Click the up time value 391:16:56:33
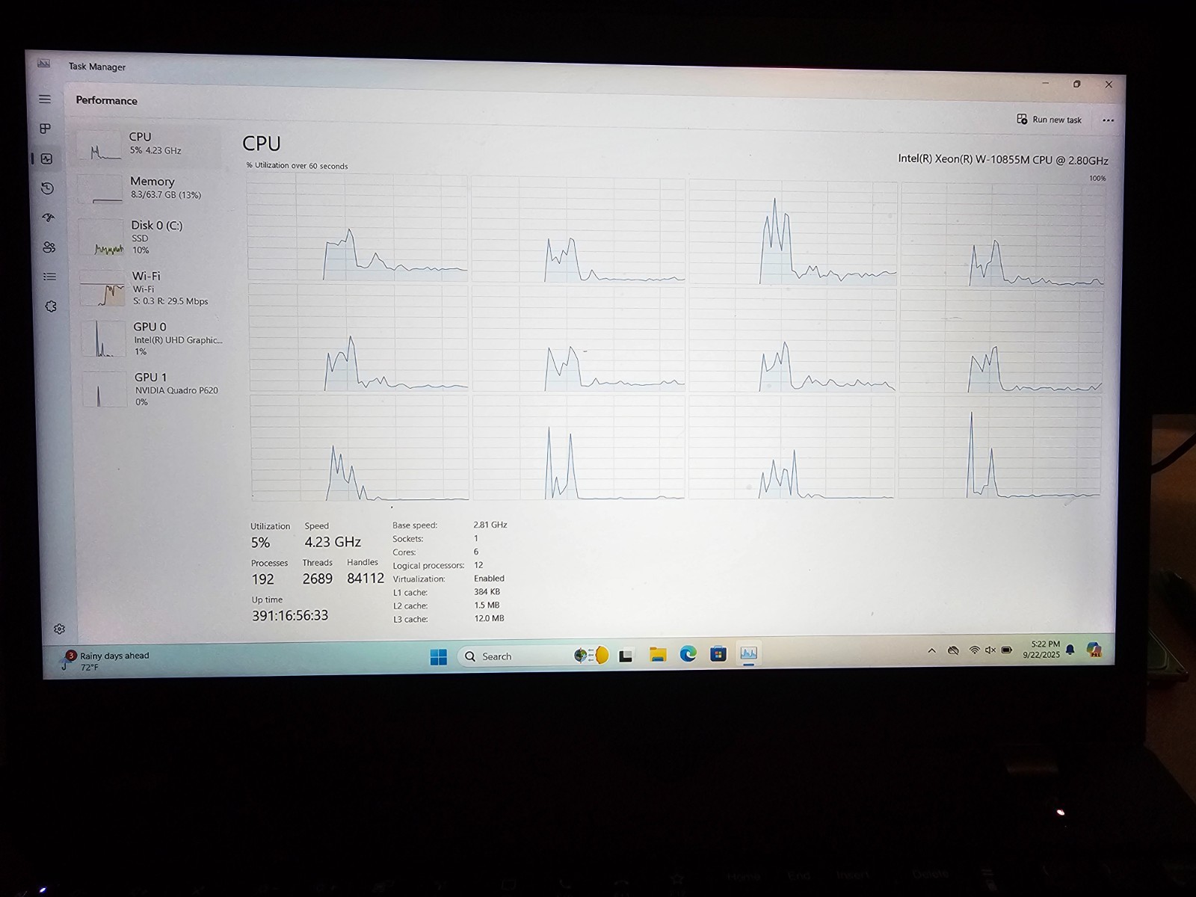 tap(290, 615)
